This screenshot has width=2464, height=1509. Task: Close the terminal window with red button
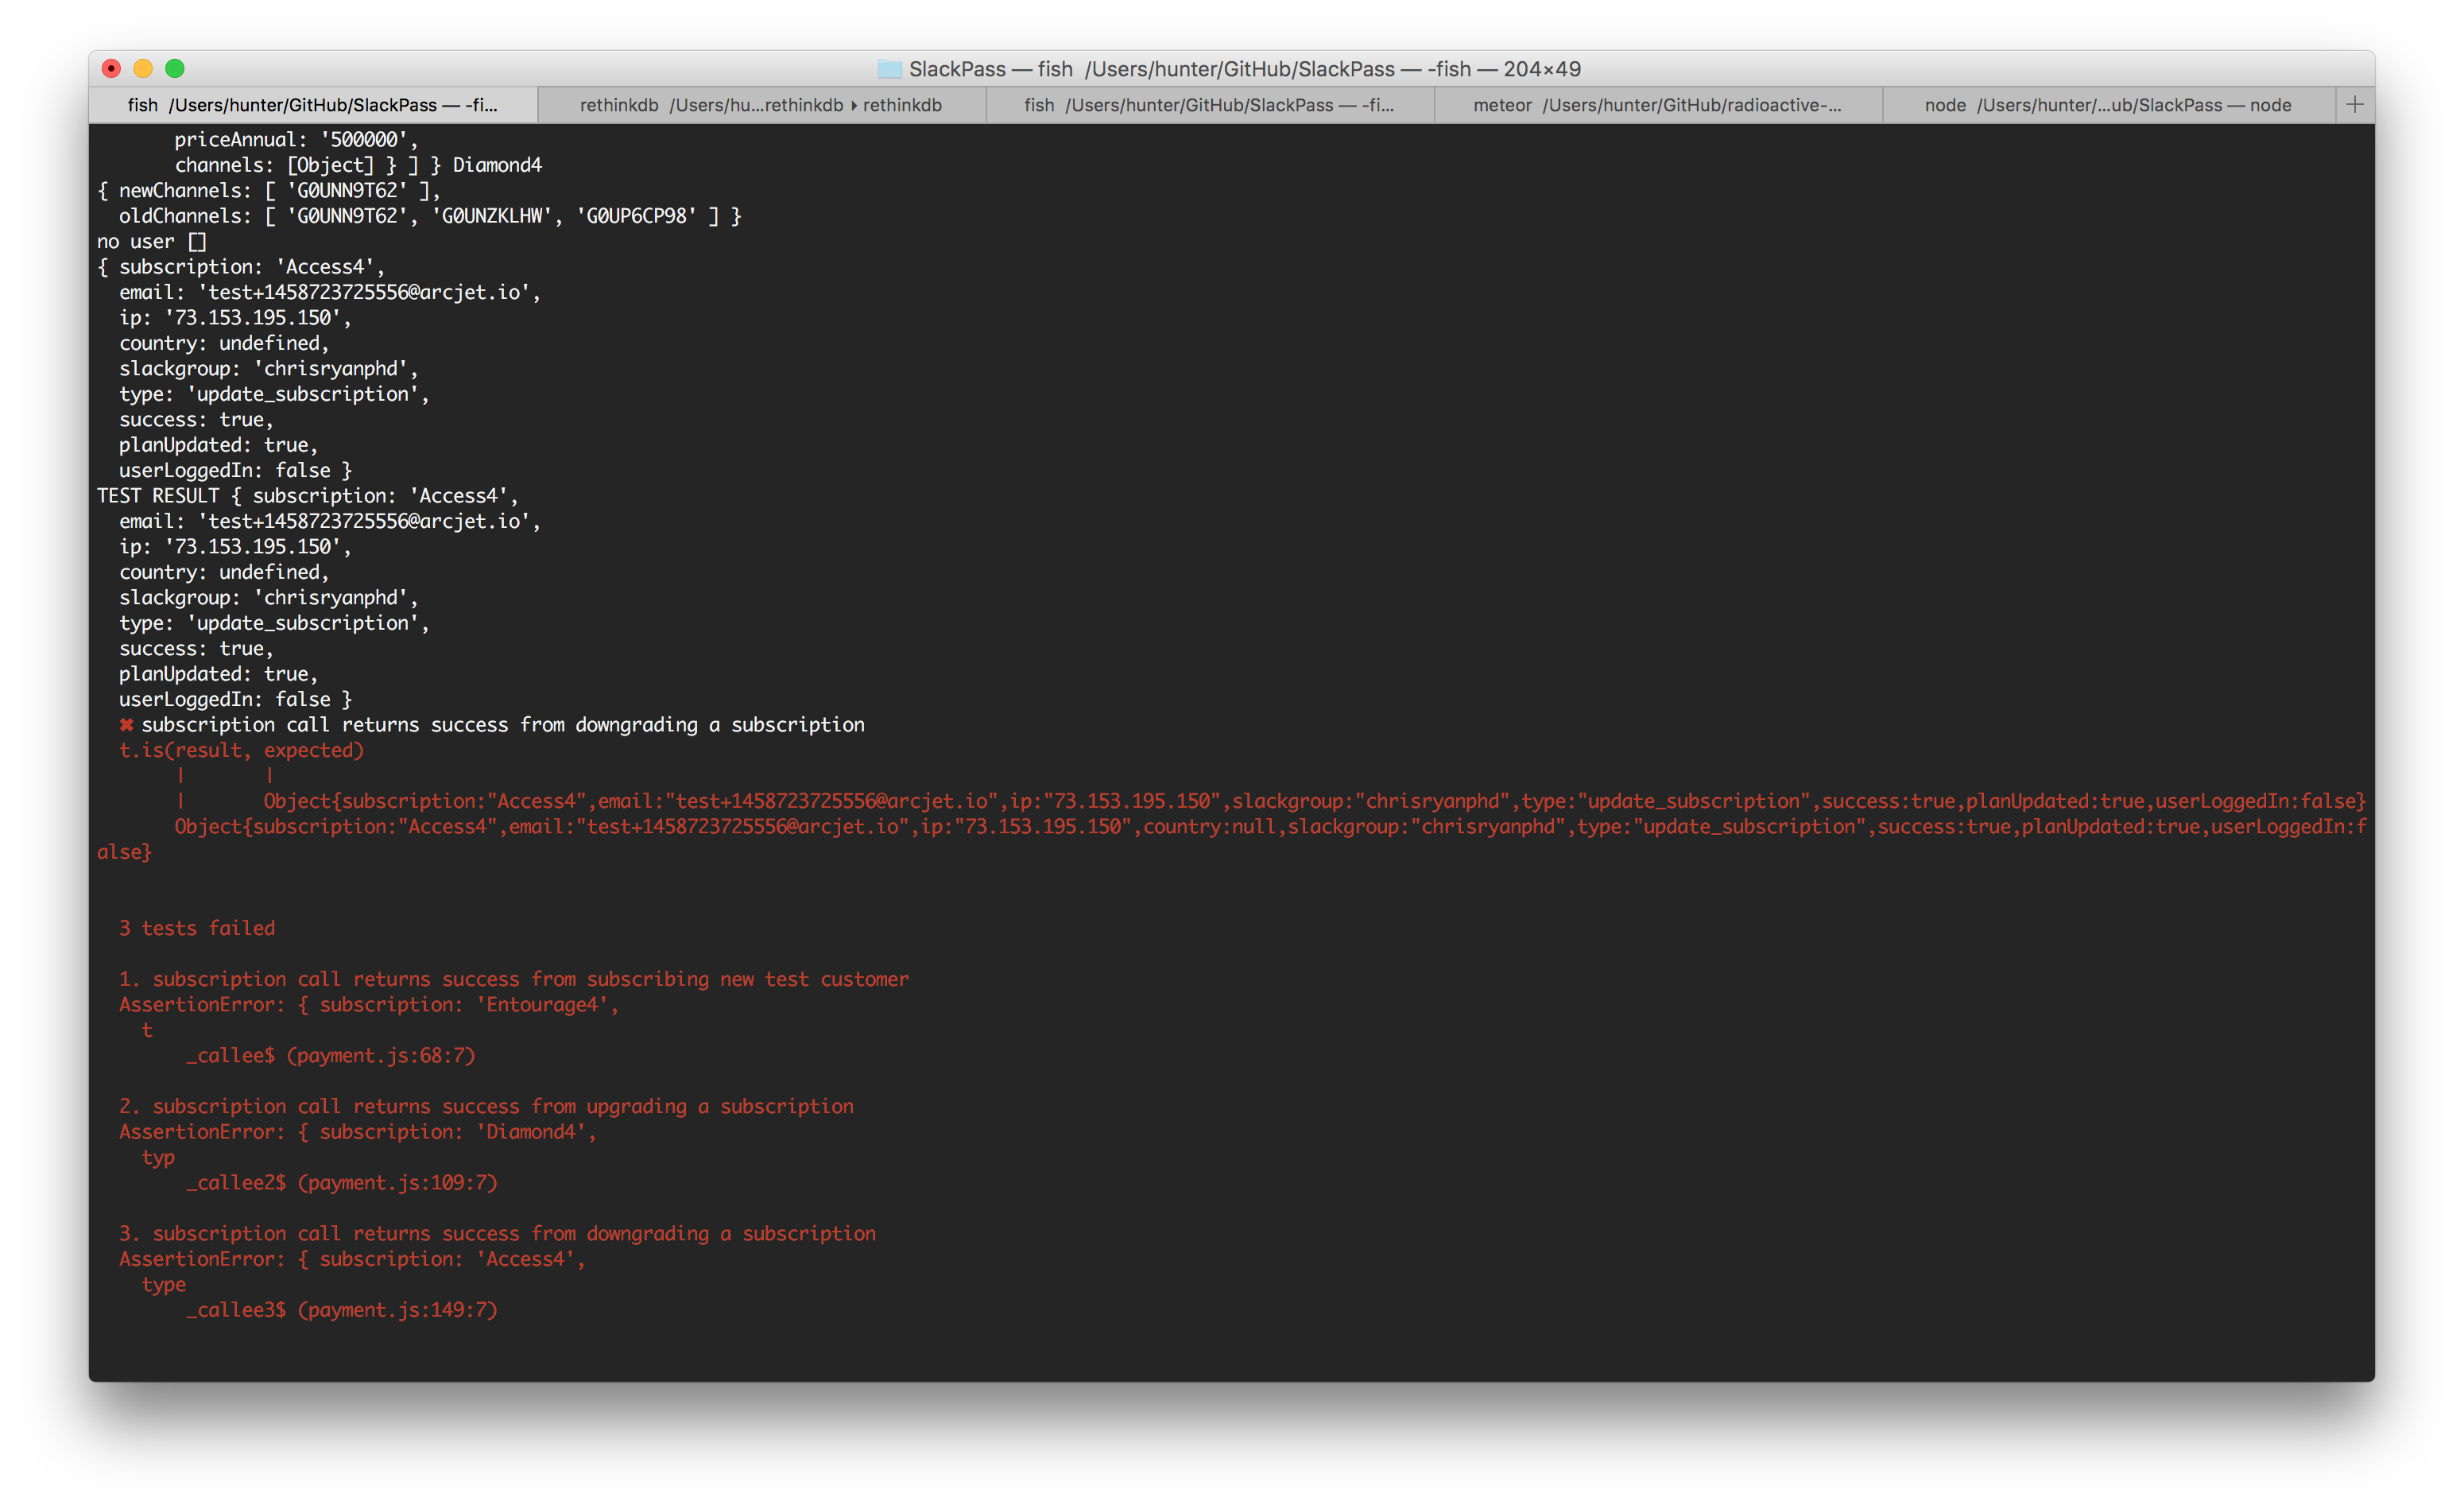click(x=112, y=68)
